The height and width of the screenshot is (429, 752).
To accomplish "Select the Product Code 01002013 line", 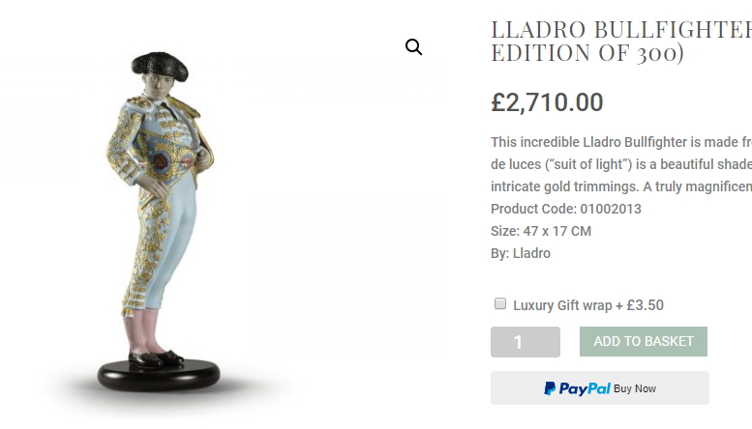I will [566, 209].
